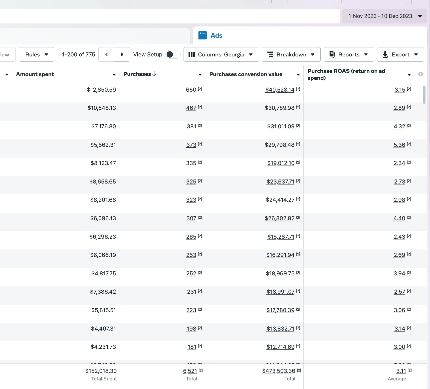
Task: Click the $473,503.36 total conversion value
Action: (x=278, y=371)
